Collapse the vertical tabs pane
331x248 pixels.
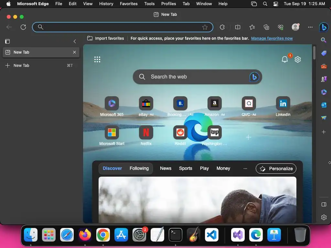(x=75, y=41)
